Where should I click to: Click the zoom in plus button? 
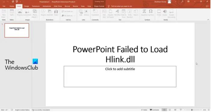pyautogui.click(x=201, y=110)
